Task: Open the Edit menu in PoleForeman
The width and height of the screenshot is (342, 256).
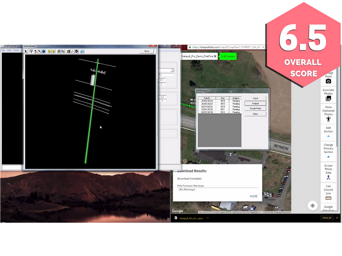Action: [x=9, y=50]
